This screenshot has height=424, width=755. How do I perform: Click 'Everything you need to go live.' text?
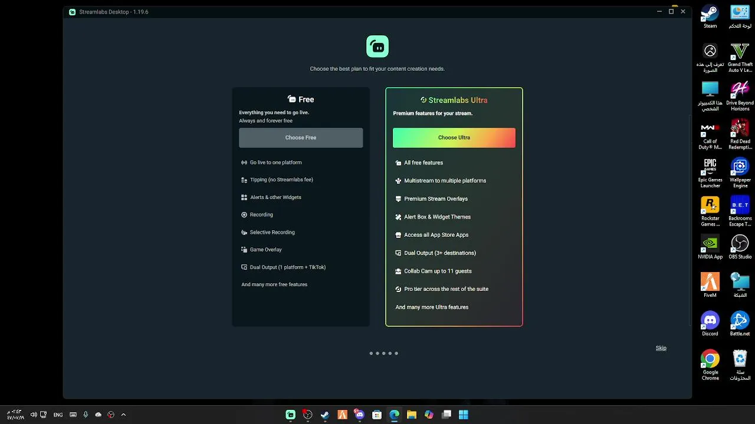point(274,112)
